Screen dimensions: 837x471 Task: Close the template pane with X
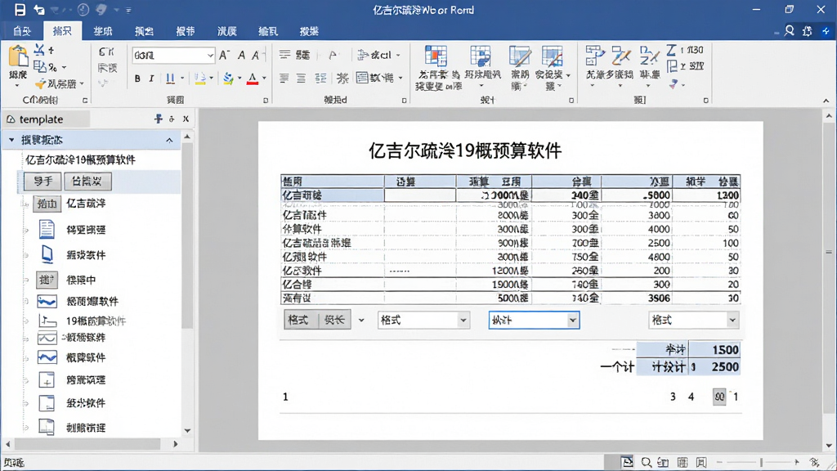pyautogui.click(x=186, y=119)
